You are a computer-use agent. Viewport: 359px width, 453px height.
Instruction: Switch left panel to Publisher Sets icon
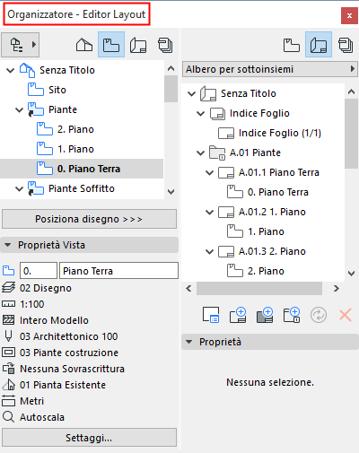(165, 46)
